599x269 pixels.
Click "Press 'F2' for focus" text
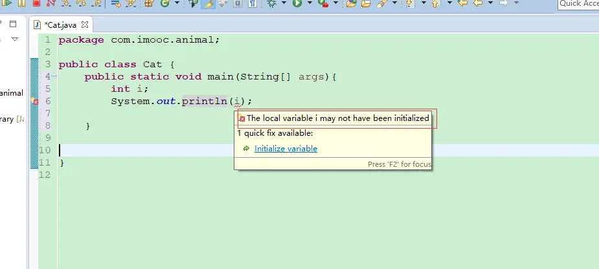click(399, 164)
